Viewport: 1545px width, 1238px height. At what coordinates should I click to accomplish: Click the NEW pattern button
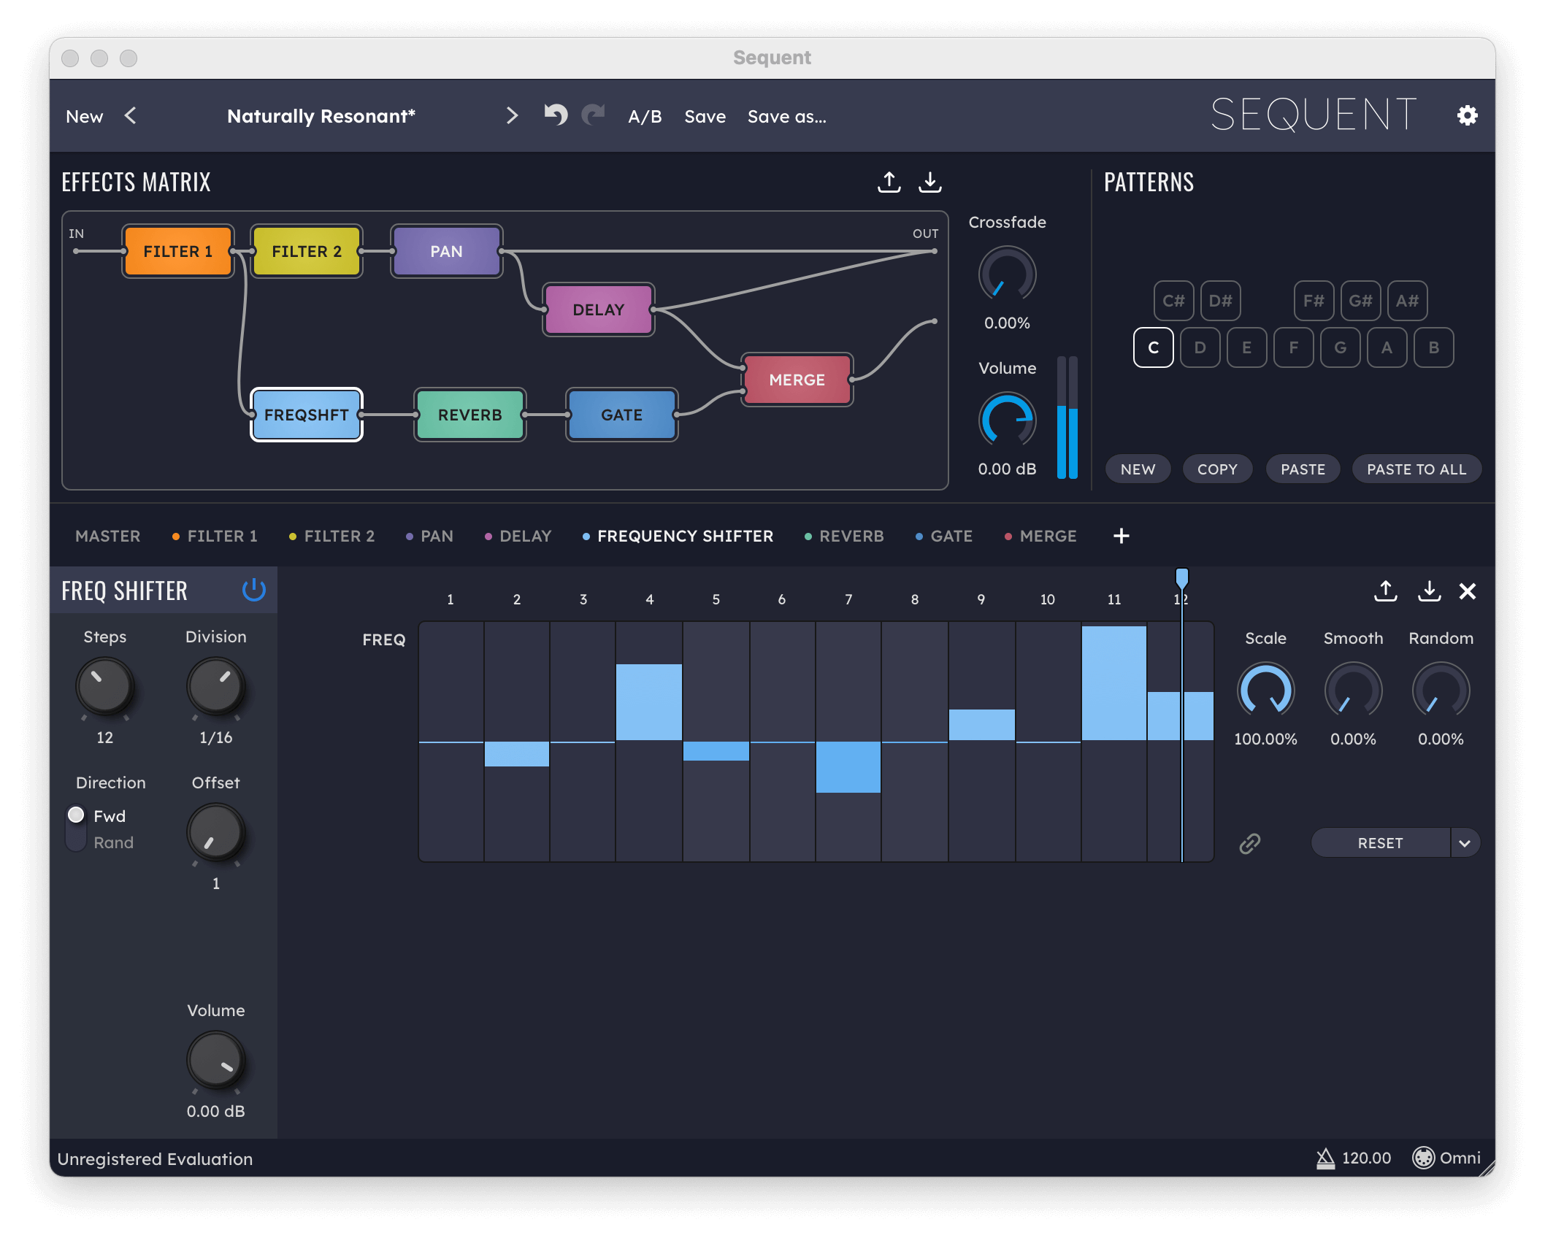[1137, 467]
